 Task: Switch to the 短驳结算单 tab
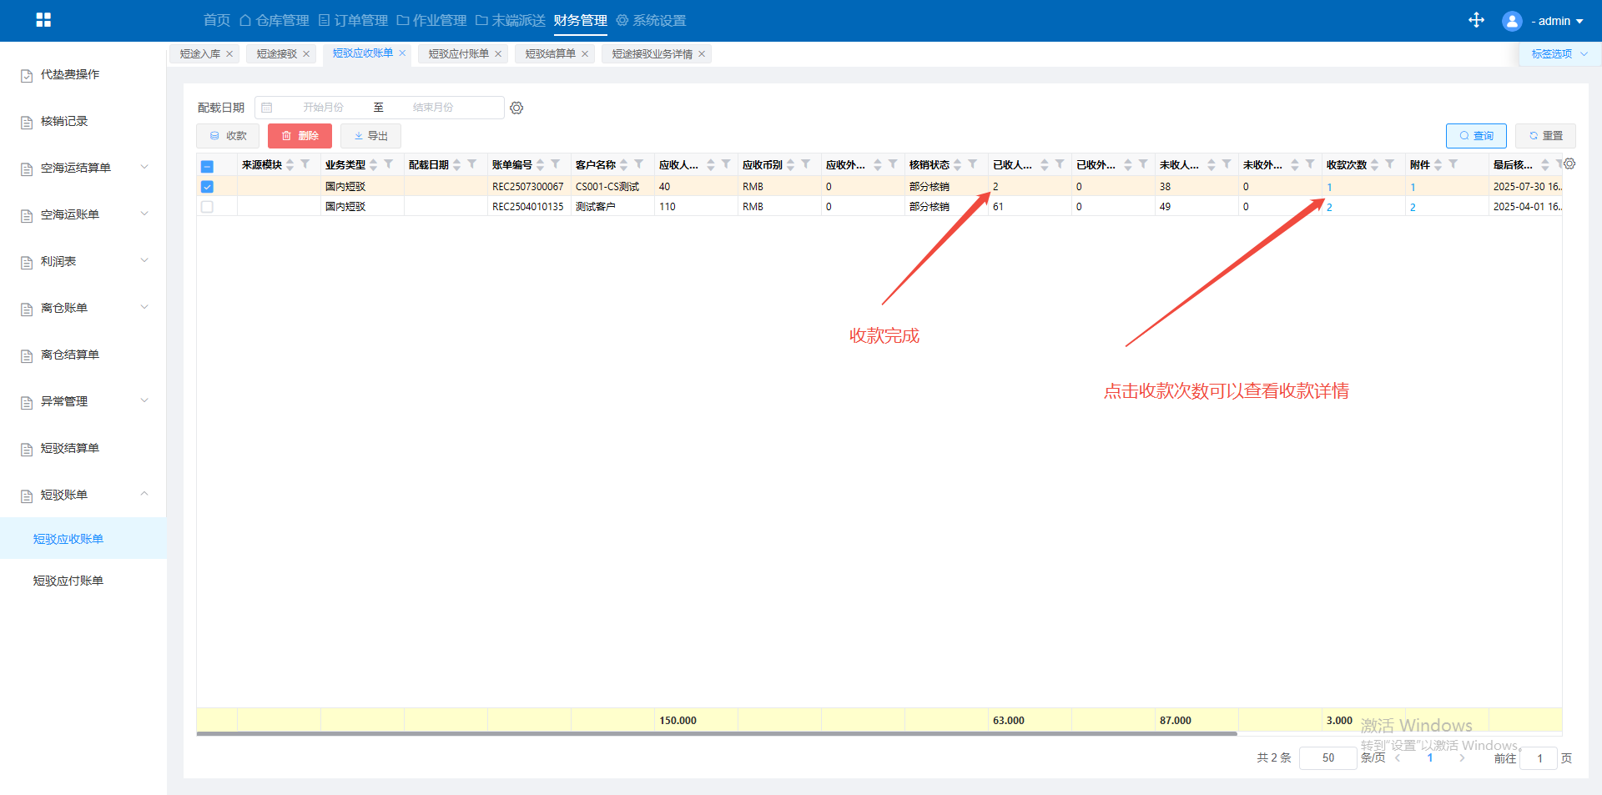click(x=550, y=54)
